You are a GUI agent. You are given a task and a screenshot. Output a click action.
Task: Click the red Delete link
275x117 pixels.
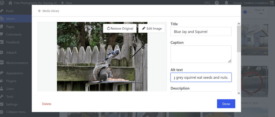pyautogui.click(x=47, y=104)
